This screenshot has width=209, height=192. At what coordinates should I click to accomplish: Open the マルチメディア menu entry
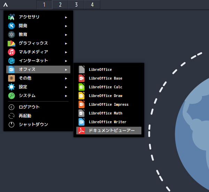[x=38, y=52]
